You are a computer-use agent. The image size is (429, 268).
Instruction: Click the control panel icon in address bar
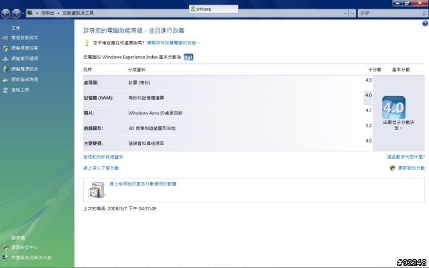29,13
